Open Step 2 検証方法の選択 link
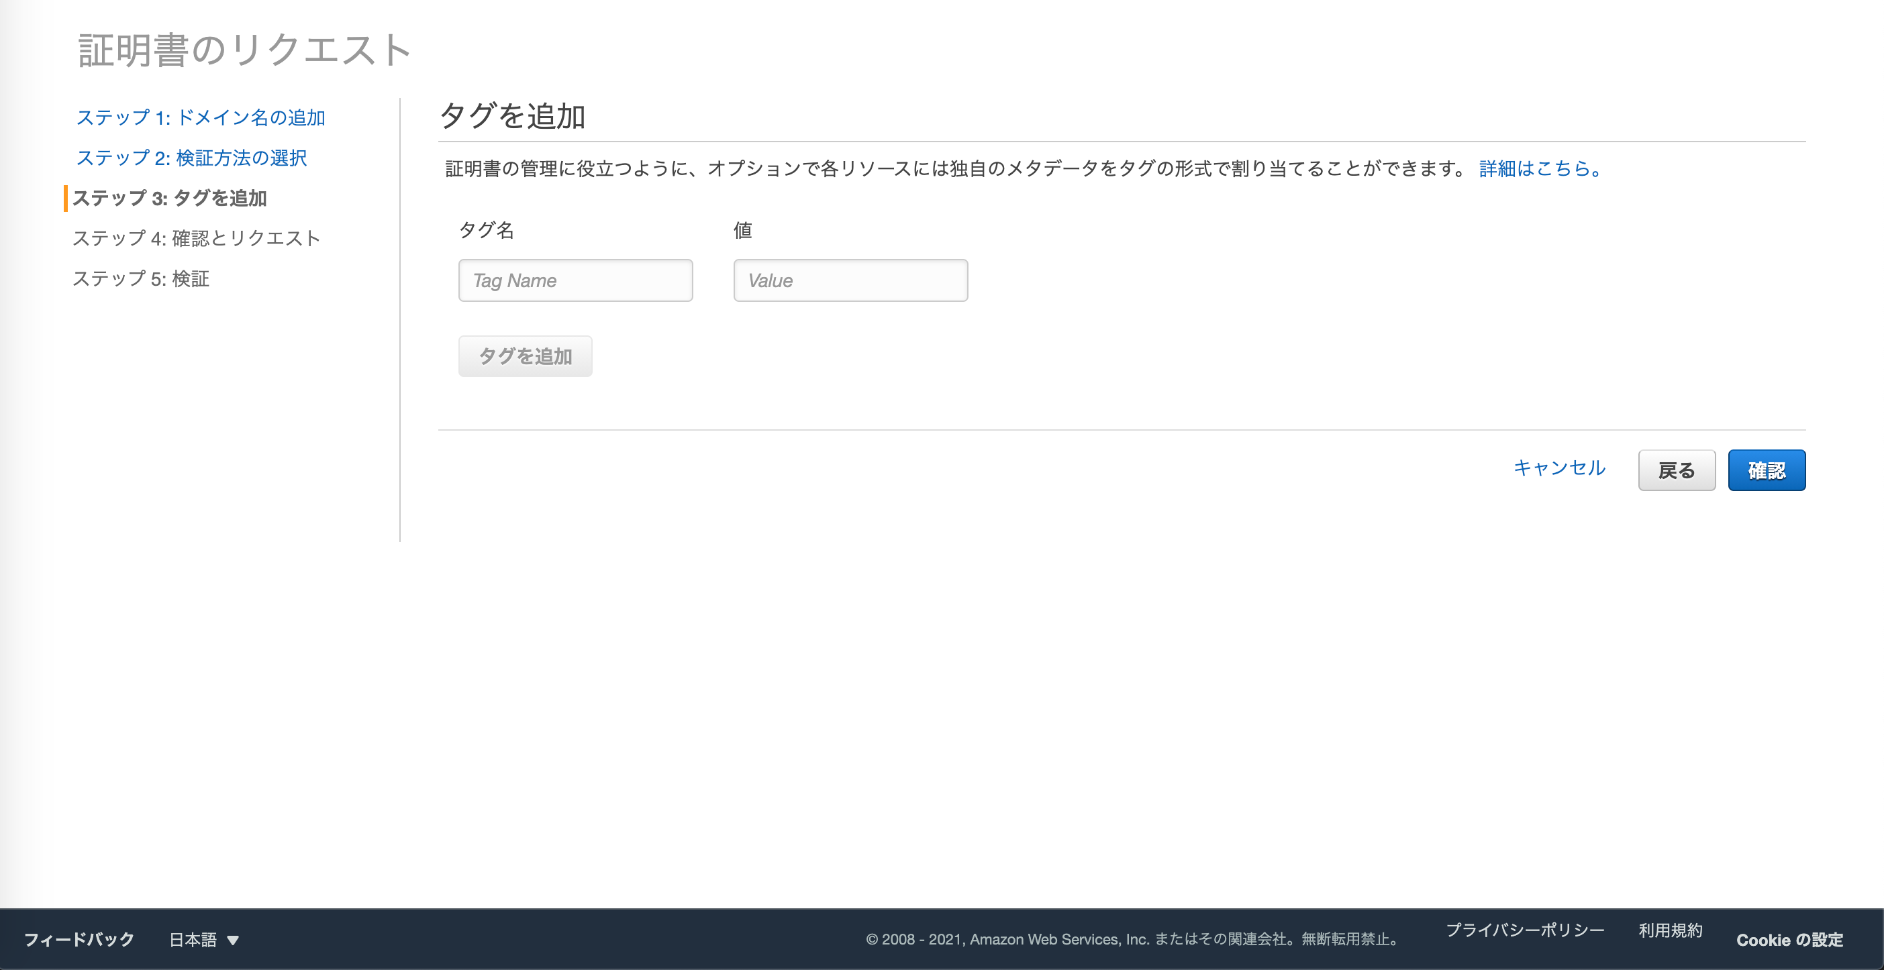Image resolution: width=1884 pixels, height=970 pixels. pyautogui.click(x=191, y=158)
